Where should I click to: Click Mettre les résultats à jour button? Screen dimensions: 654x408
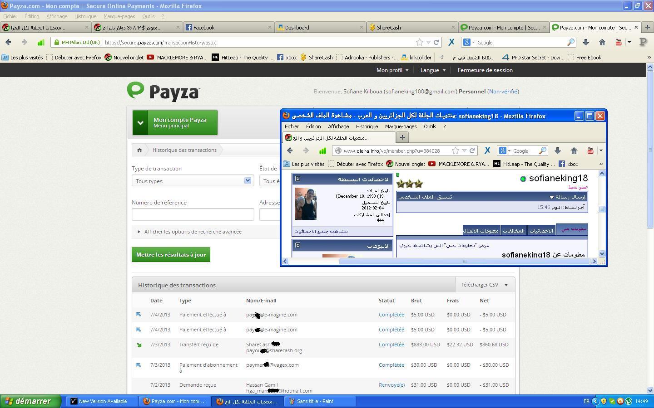tap(171, 254)
